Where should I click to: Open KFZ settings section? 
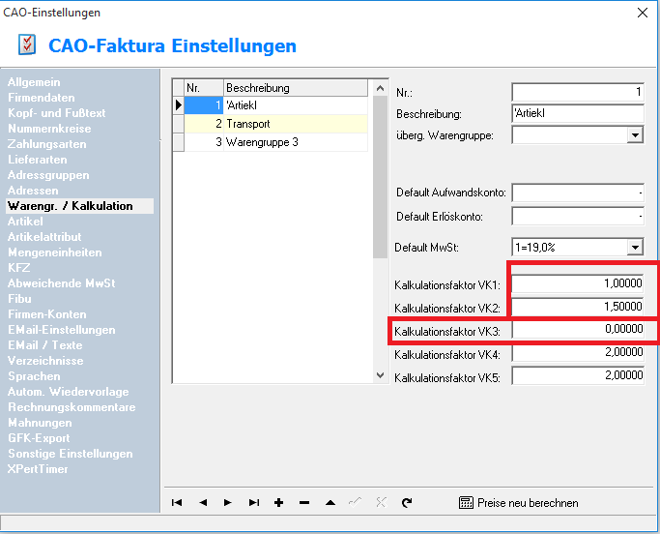coord(19,268)
